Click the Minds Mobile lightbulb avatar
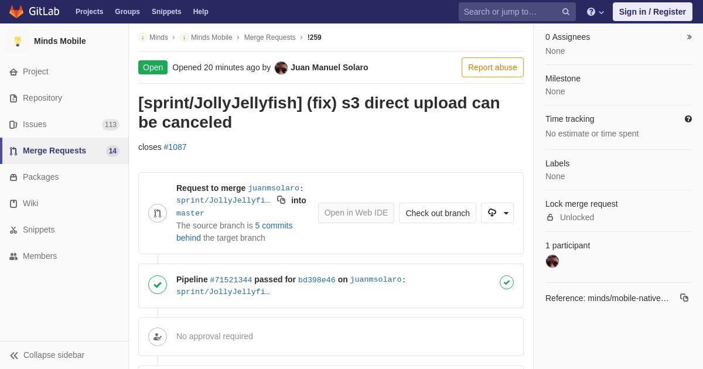This screenshot has width=703, height=369. point(18,41)
